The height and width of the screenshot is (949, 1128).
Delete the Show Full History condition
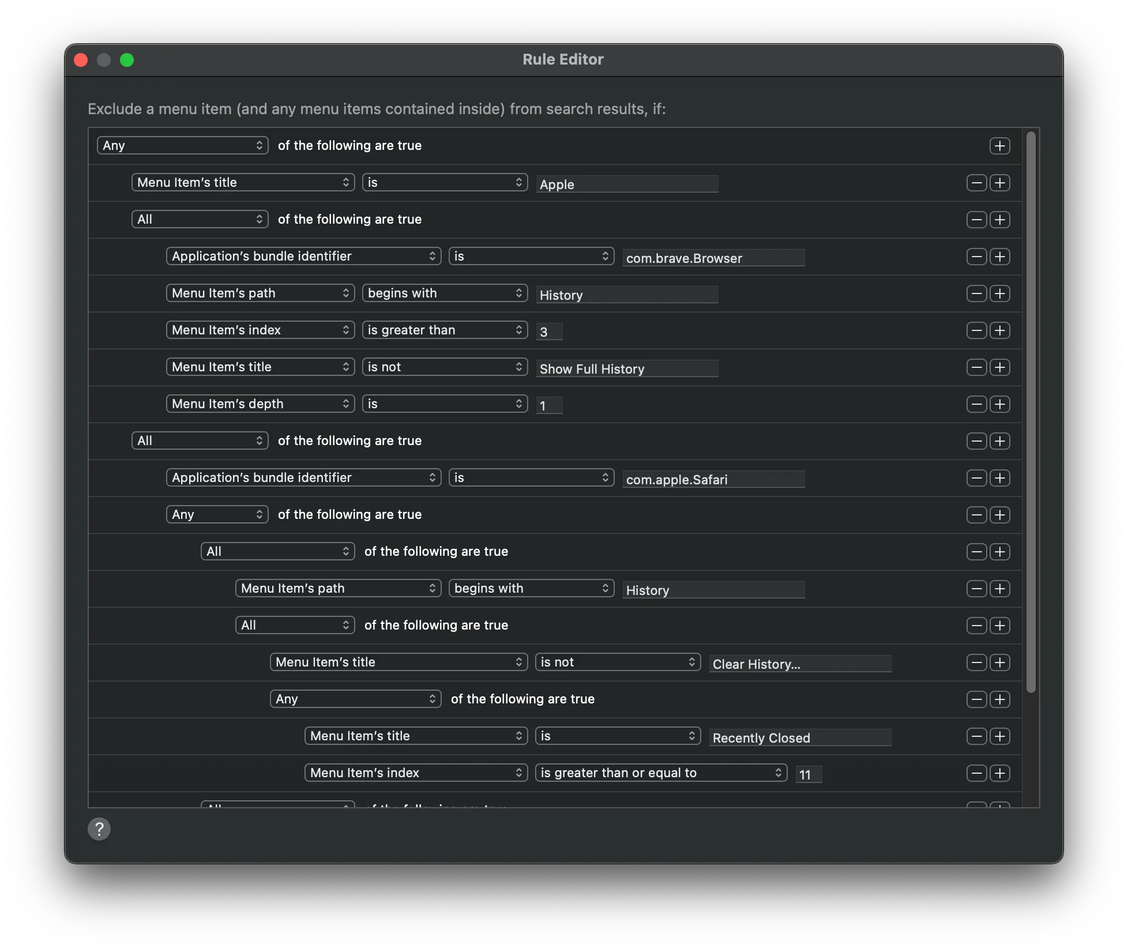[976, 367]
